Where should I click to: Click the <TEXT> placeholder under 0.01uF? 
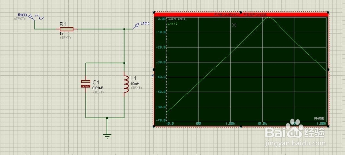pyautogui.click(x=98, y=92)
